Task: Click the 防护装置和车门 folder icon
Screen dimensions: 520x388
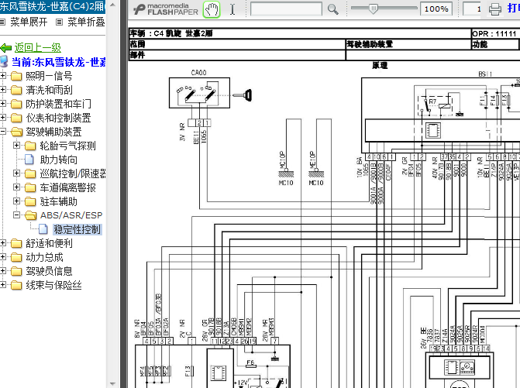Action: (16, 105)
